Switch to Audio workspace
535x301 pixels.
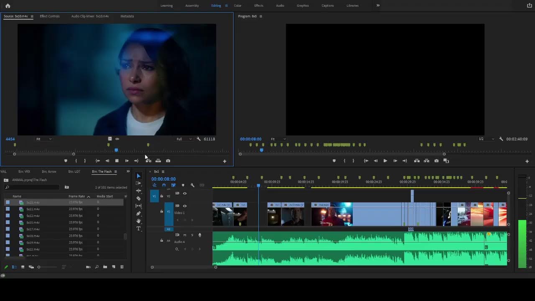pyautogui.click(x=280, y=5)
